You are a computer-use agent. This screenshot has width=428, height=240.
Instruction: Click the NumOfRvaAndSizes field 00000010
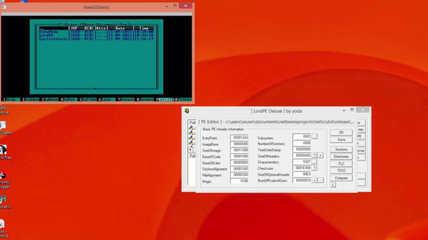pyautogui.click(x=302, y=180)
